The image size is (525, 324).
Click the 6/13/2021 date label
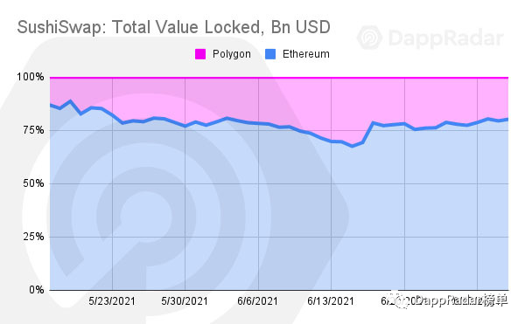tap(331, 301)
